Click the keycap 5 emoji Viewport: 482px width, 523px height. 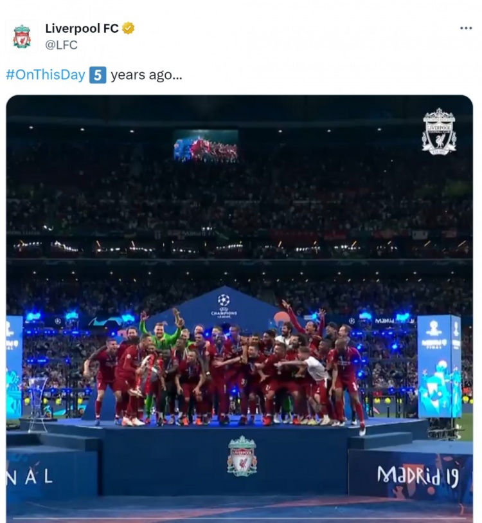coord(98,75)
